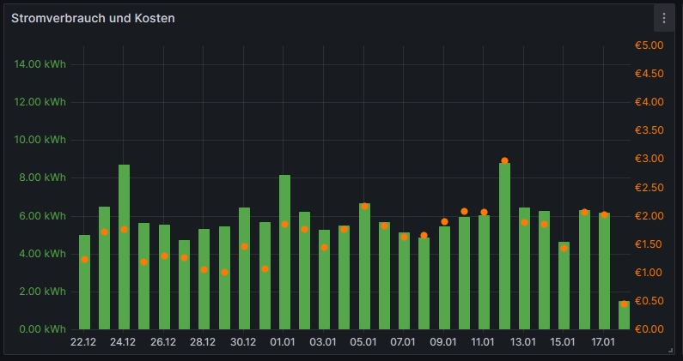Click the 22.12 date label on x-axis
Viewport: 683px width, 361px height.
83,342
